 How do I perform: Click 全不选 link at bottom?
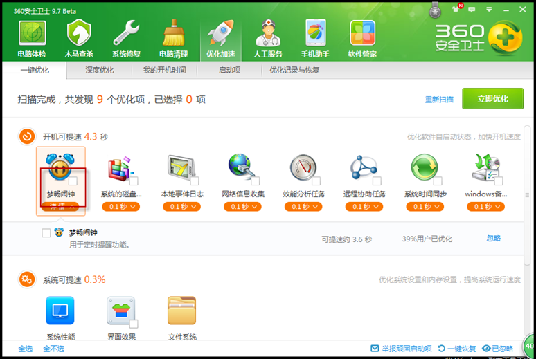point(53,349)
